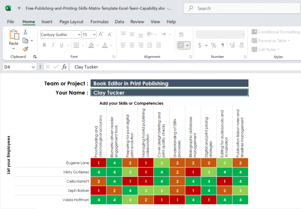This screenshot has height=209, width=301.
Task: Open underline style dropdown arrow
Action: click(x=68, y=45)
